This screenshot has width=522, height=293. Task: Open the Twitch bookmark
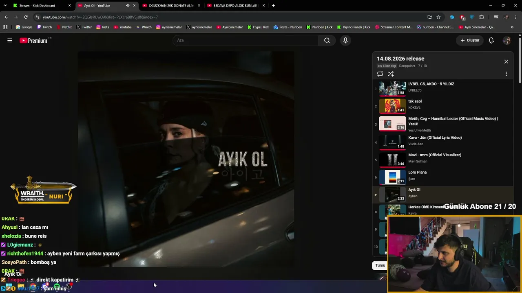(x=44, y=27)
